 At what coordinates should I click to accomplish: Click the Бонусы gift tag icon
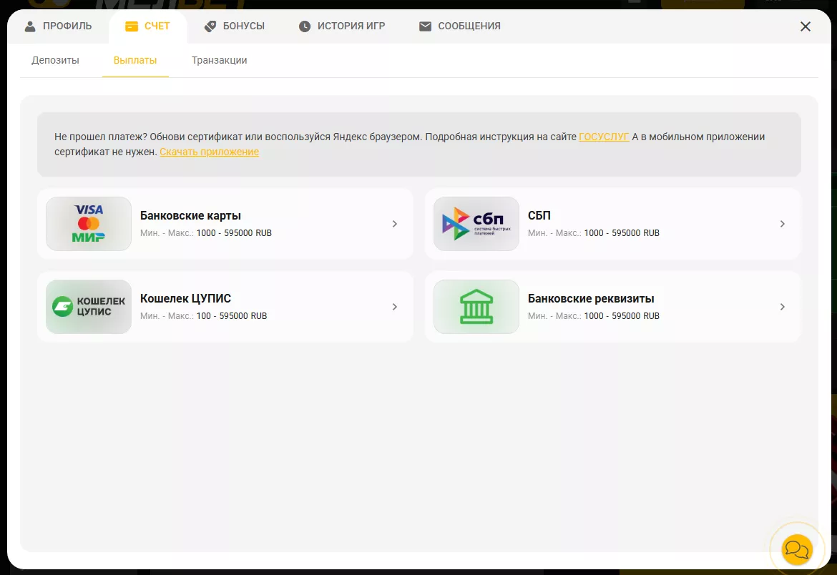[x=210, y=26]
